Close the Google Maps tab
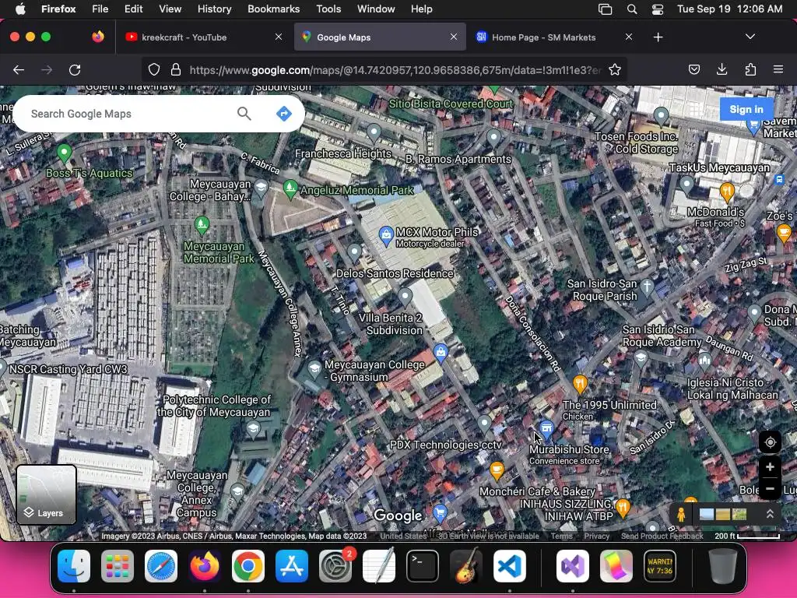 pyautogui.click(x=454, y=37)
